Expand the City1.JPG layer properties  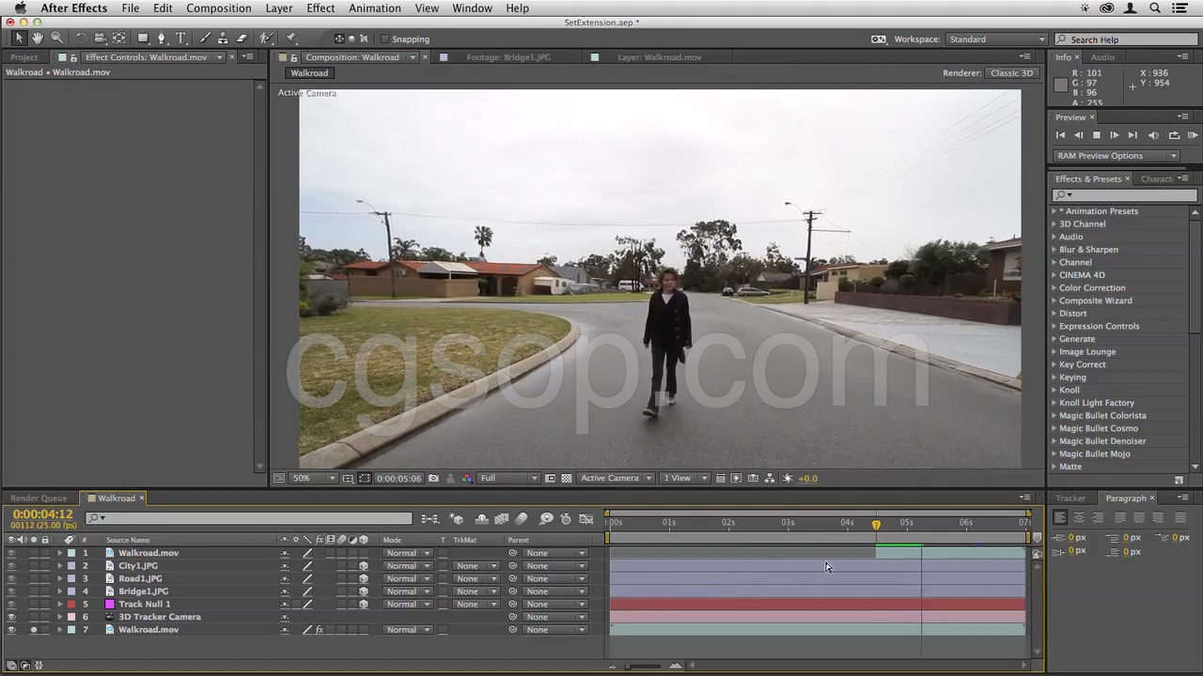60,566
